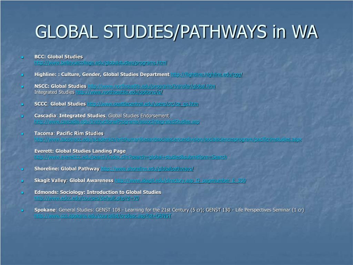
Task: Open the tacomacc.edu pacificrimstudies.aspx link
Action: [x=168, y=139]
